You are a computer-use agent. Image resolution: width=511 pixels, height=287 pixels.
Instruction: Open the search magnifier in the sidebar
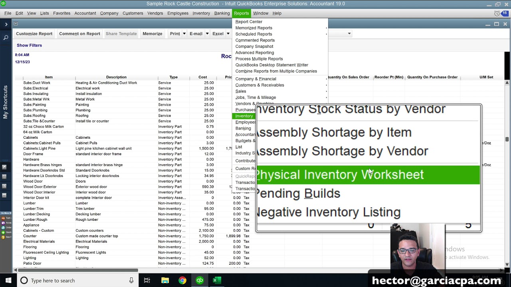6,37
